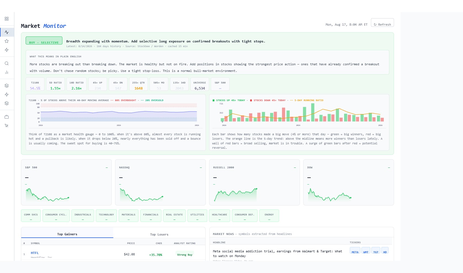Select the COMM SVCS sector tile
This screenshot has height=273, width=463.
coord(31,216)
